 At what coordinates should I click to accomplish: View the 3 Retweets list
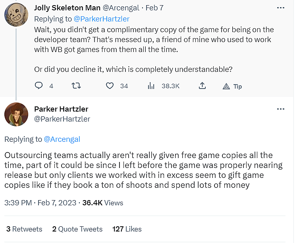pyautogui.click(x=24, y=229)
